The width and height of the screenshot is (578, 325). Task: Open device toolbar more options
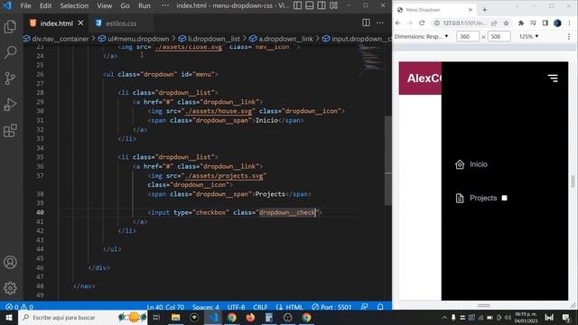(569, 36)
